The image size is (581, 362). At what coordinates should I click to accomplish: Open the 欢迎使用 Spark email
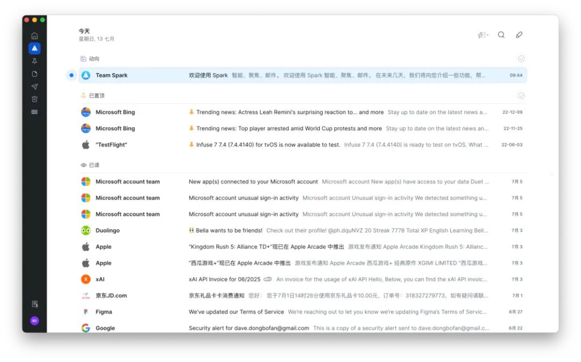[302, 75]
